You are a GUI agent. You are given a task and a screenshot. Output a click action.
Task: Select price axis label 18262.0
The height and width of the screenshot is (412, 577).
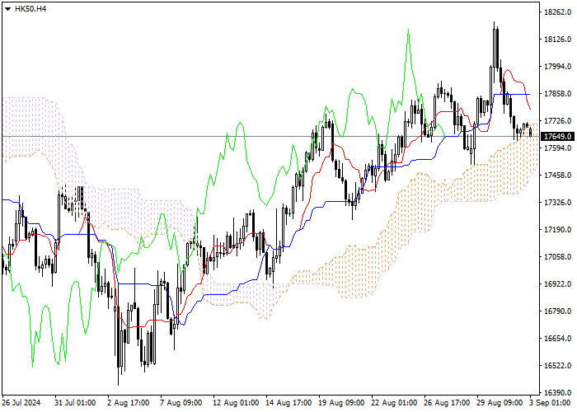(x=557, y=12)
